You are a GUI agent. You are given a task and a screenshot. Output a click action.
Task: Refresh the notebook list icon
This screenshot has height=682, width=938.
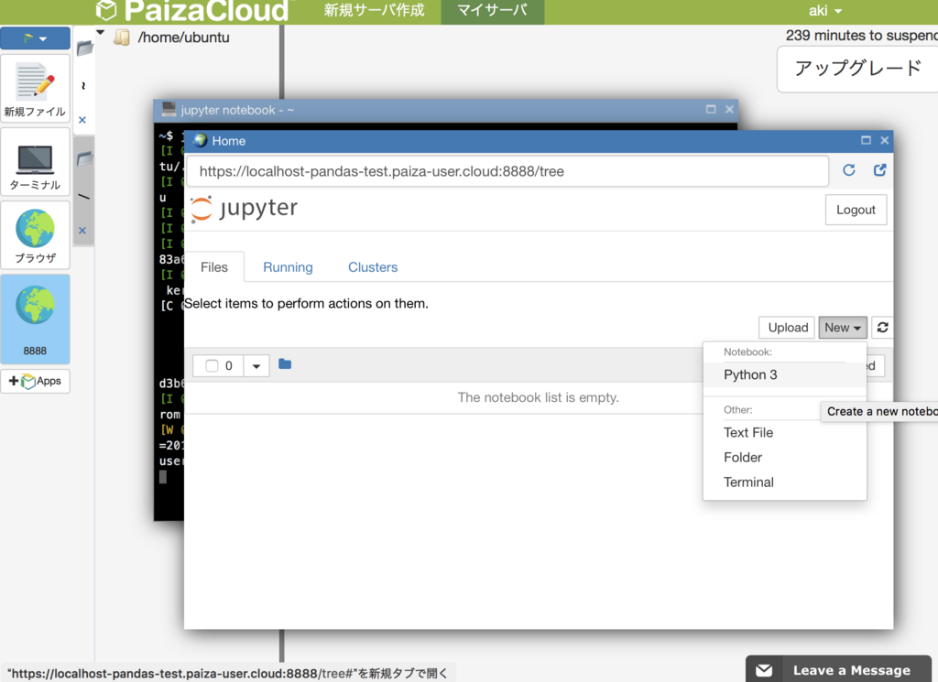(x=882, y=328)
